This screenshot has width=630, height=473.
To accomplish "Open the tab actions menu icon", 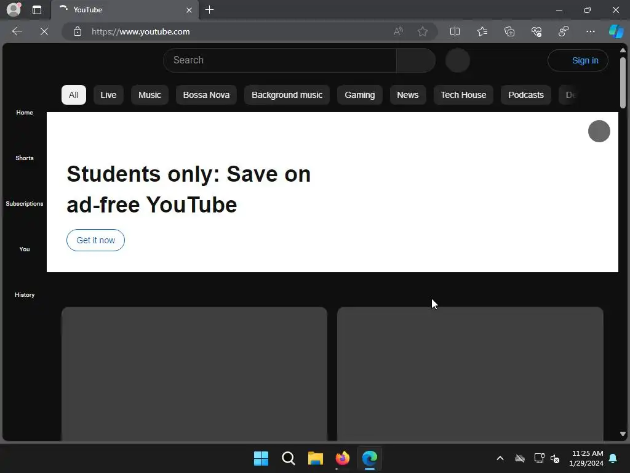I will (37, 10).
